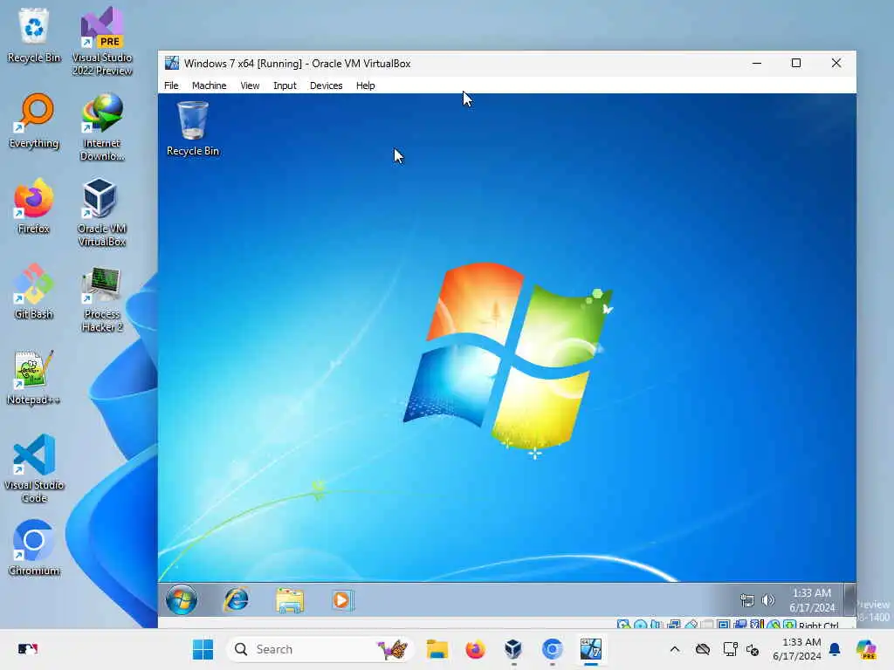The height and width of the screenshot is (670, 894).
Task: Click the volume speaker icon in Windows 7 tray
Action: click(768, 600)
